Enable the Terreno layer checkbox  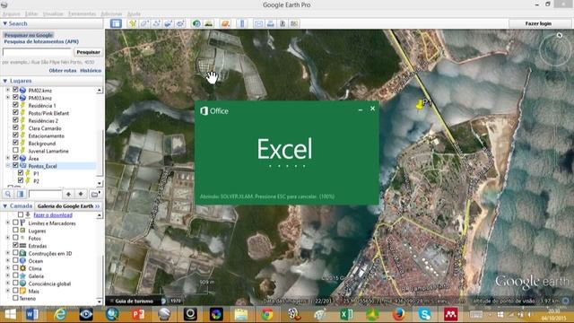pos(15,298)
